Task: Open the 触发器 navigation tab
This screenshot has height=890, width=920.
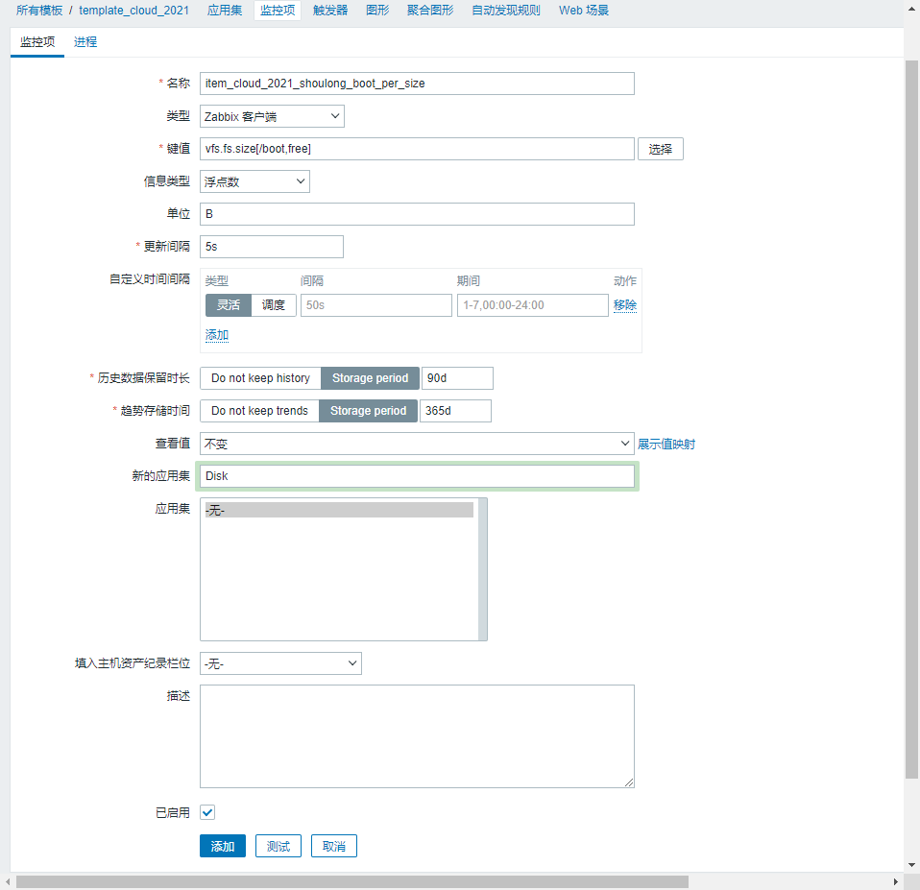Action: pyautogui.click(x=330, y=11)
